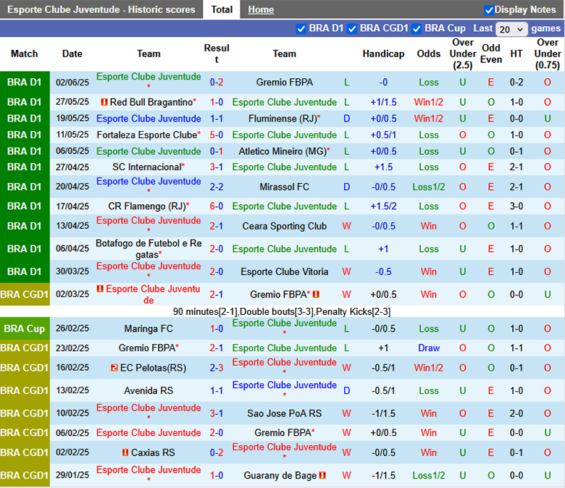Click the Draw odds cell for 23/02/25
This screenshot has height=488, width=565.
coord(428,348)
